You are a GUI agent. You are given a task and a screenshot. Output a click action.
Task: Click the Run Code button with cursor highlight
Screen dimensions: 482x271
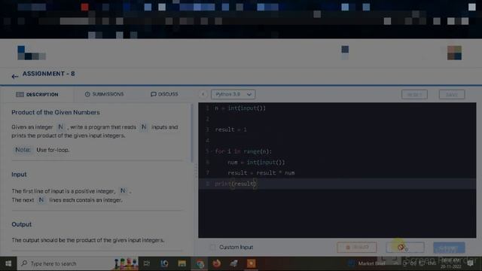pyautogui.click(x=405, y=248)
